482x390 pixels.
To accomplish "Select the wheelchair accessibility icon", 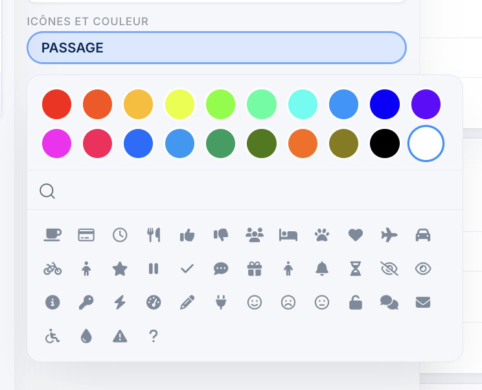I will (x=52, y=336).
